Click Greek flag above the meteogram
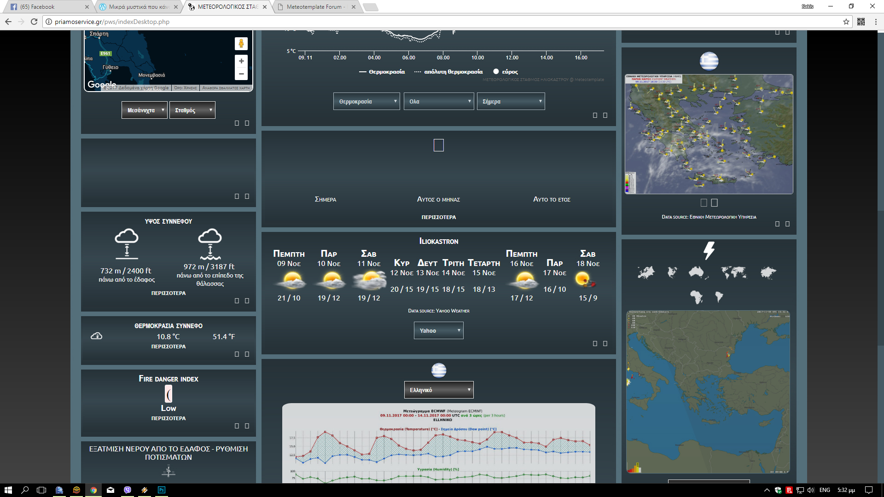Image resolution: width=884 pixels, height=497 pixels. (x=439, y=370)
